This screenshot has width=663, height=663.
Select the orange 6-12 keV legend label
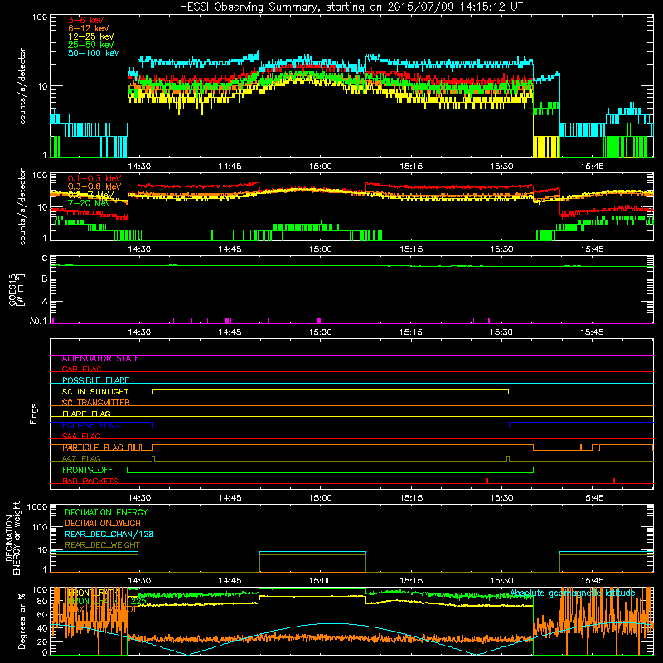88,28
